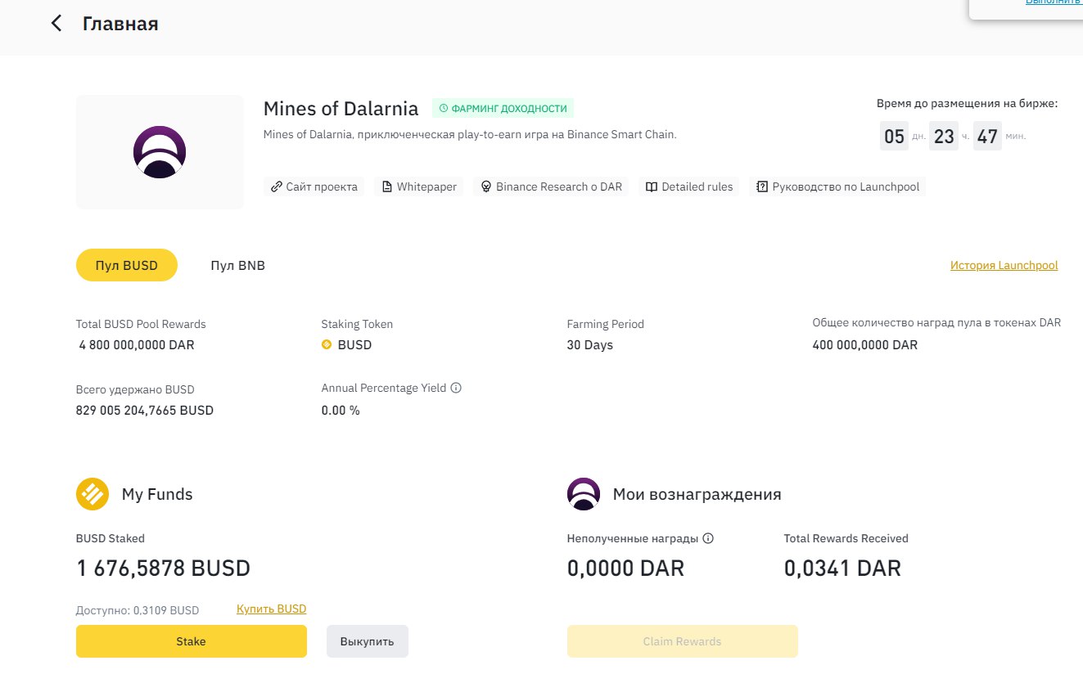The width and height of the screenshot is (1083, 674).
Task: Click the Купить BUSD link
Action: [271, 609]
